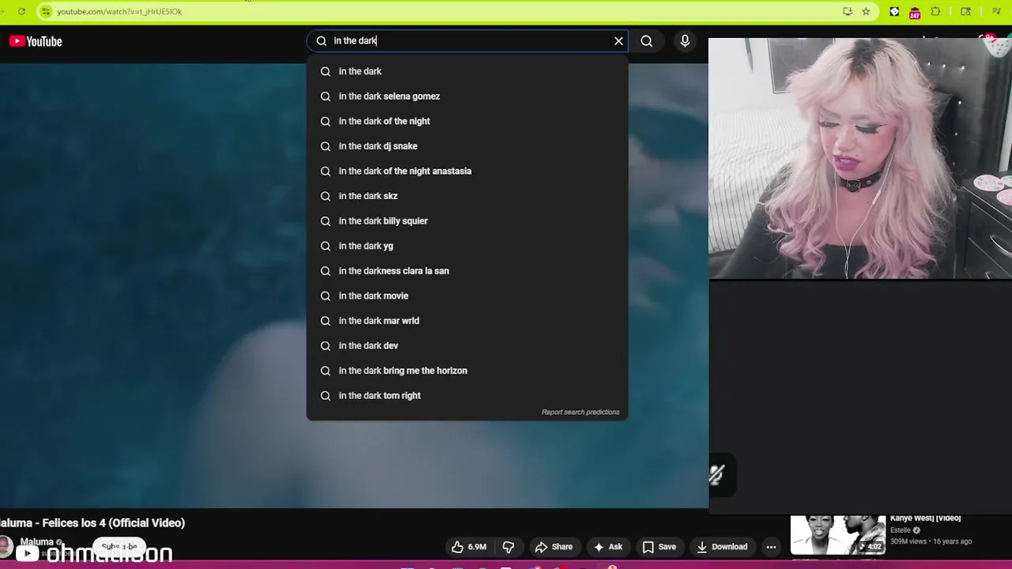Screen dimensions: 1012x569
Task: Pick suggestion 'in the dark dj snake'
Action: tap(467, 146)
